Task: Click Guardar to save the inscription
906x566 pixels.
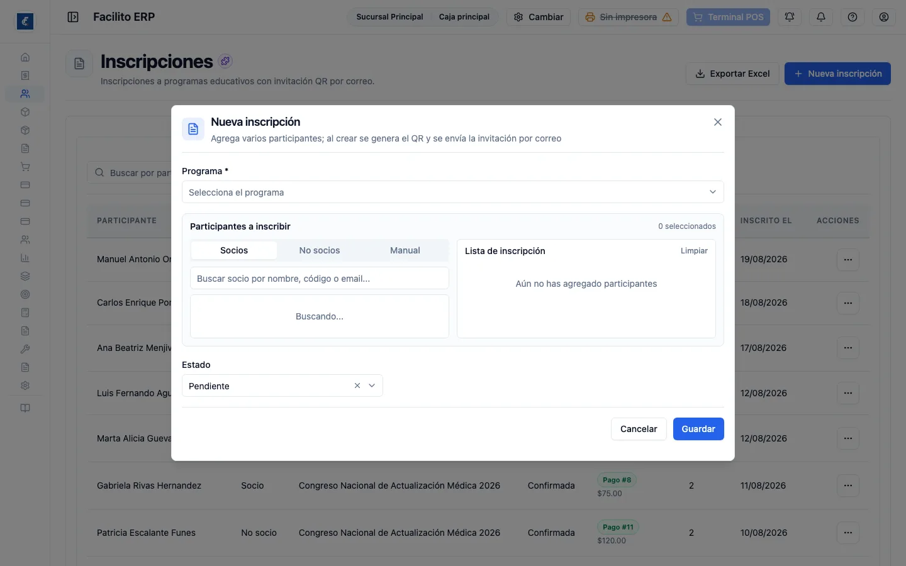Action: coord(698,429)
